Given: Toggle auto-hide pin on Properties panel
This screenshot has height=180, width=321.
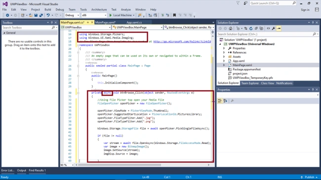Looking at the screenshot, I should pos(313,90).
